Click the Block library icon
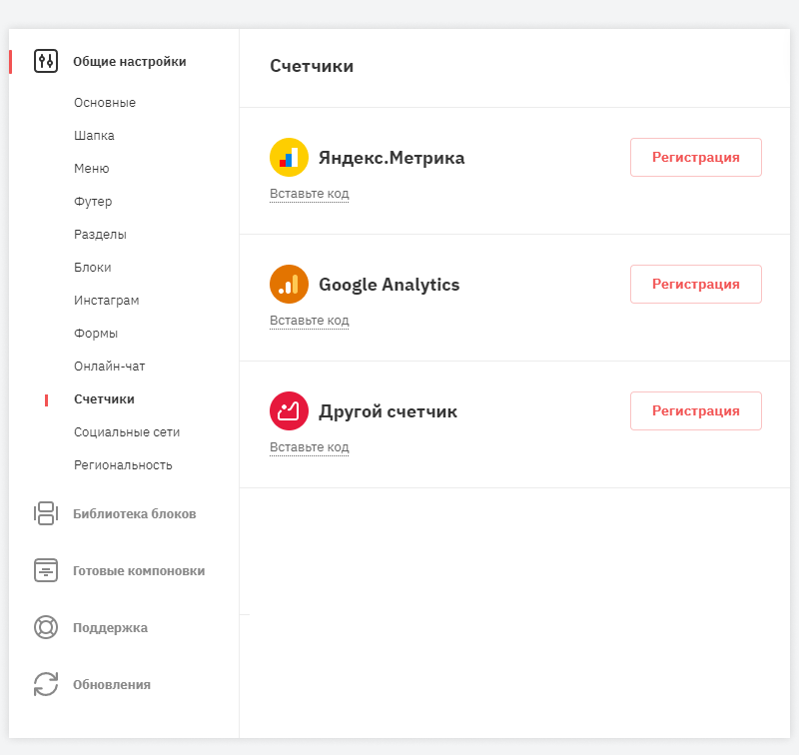The height and width of the screenshot is (755, 799). pos(46,513)
